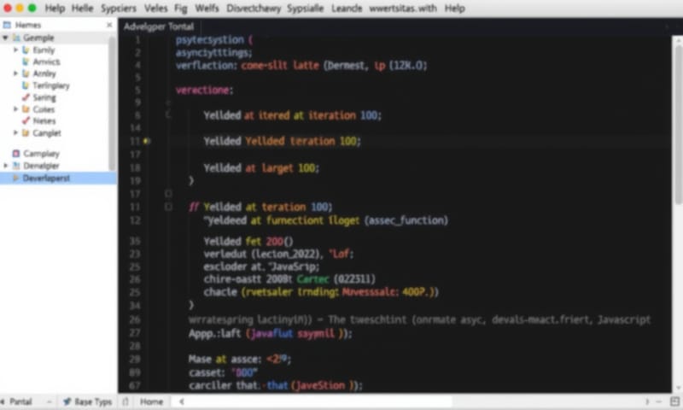The height and width of the screenshot is (410, 683).
Task: Click the left scroll arrow in bottom bar
Action: 182,401
